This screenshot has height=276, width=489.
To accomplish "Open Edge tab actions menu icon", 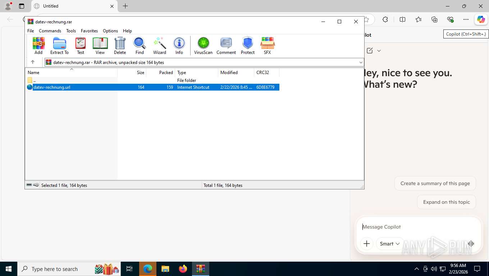I will (22, 6).
